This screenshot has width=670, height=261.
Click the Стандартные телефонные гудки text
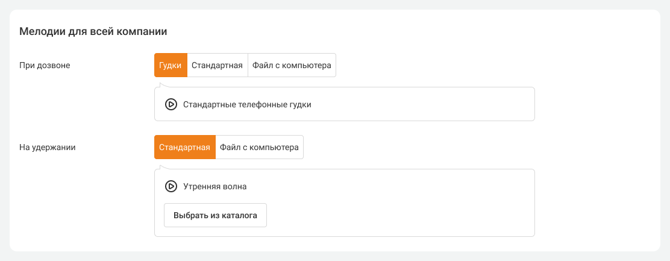pyautogui.click(x=247, y=104)
